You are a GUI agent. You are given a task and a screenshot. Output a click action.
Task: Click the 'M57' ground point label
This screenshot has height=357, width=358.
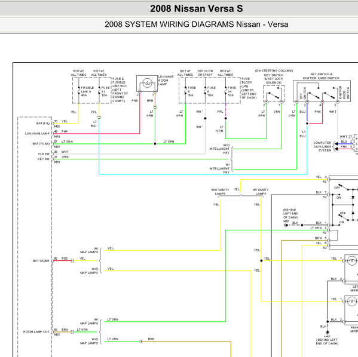[286, 221]
